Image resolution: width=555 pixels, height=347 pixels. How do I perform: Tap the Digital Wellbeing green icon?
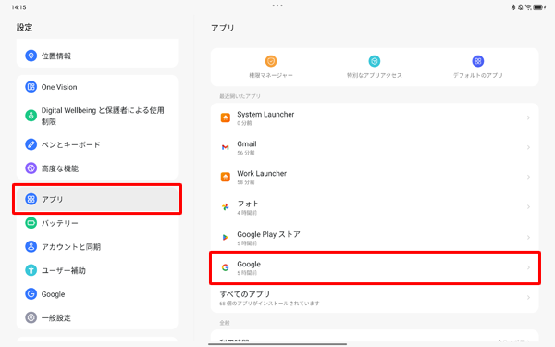[31, 116]
